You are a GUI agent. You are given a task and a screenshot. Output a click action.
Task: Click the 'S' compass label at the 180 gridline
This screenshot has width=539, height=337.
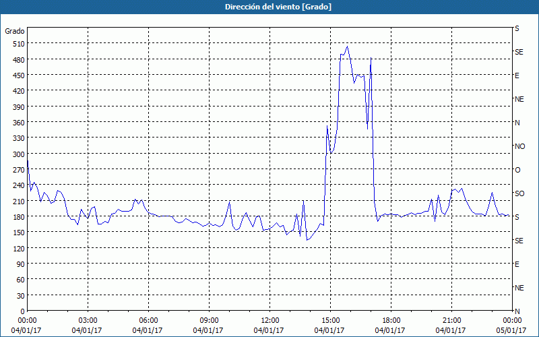pos(517,217)
